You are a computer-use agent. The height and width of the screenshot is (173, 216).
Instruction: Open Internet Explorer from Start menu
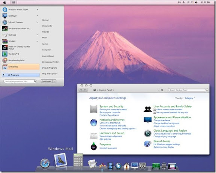coord(15,22)
